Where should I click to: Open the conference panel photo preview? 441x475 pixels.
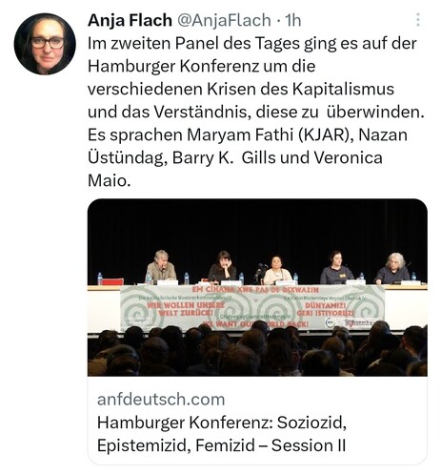pyautogui.click(x=257, y=287)
